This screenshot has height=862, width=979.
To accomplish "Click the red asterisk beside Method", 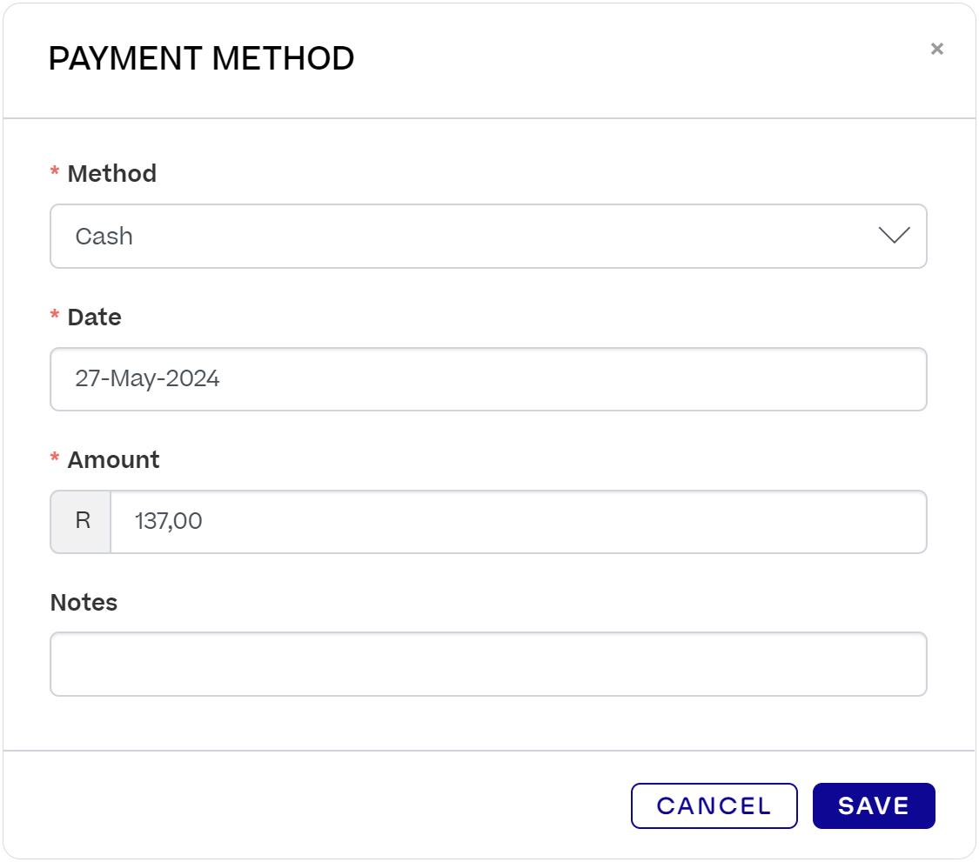I will [55, 170].
